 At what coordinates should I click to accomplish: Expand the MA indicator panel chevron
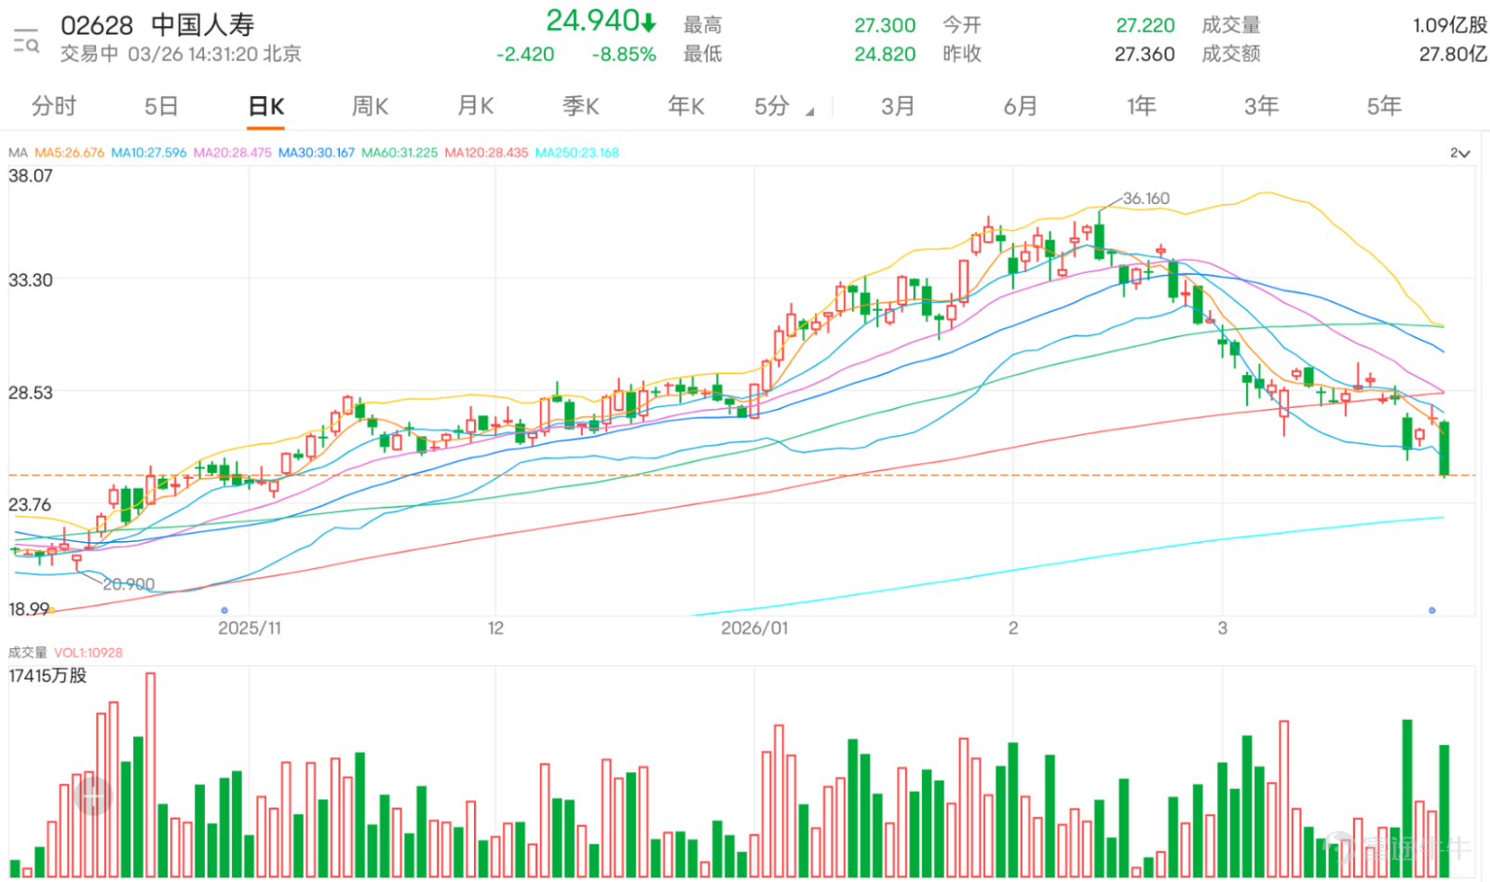click(x=1460, y=153)
